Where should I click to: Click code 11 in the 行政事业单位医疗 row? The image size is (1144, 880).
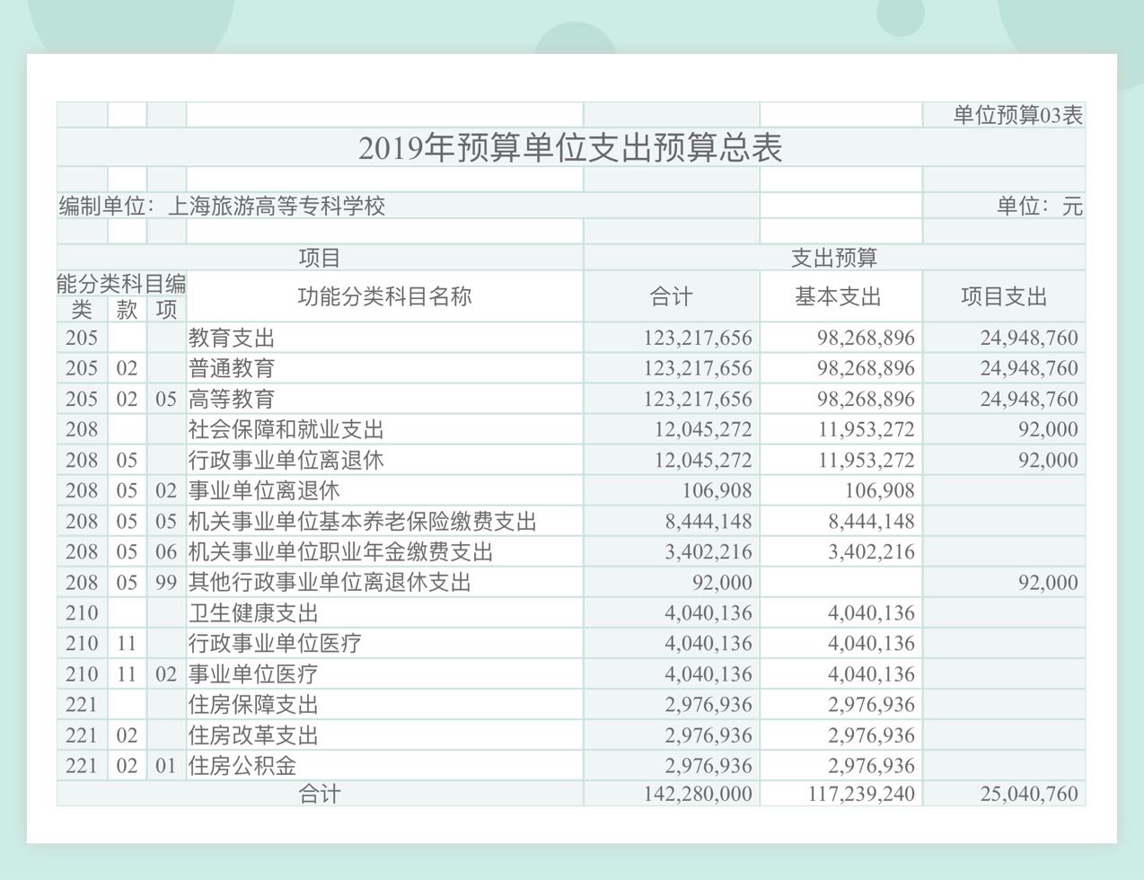click(127, 644)
